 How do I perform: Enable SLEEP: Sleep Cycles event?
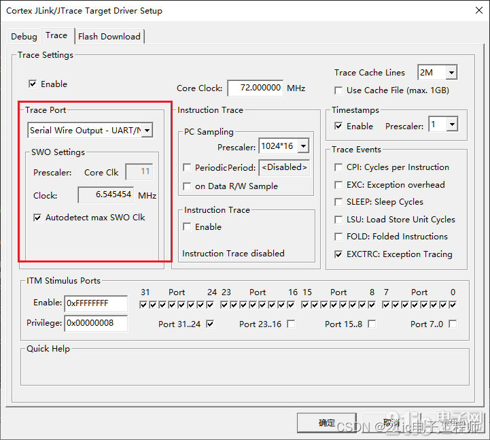[338, 202]
